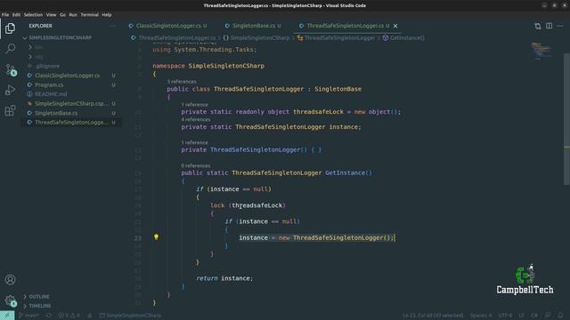Screen dimensions: 570x320
Task: Click the feedback icon in status bar
Action: click(548, 316)
